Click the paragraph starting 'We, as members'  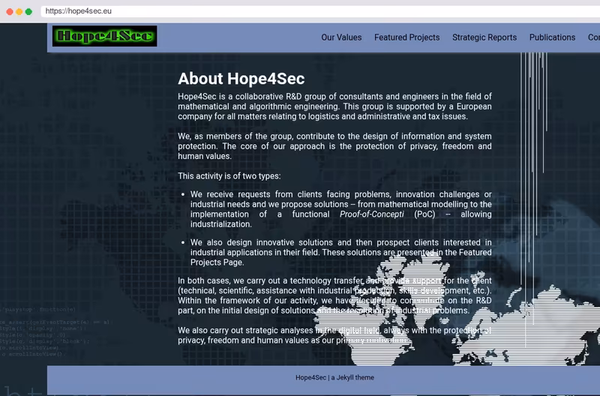tap(334, 146)
